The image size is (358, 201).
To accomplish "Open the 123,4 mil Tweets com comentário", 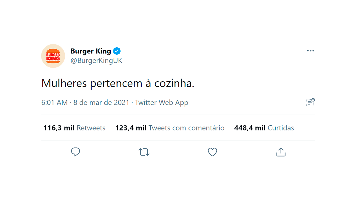I will pyautogui.click(x=170, y=128).
